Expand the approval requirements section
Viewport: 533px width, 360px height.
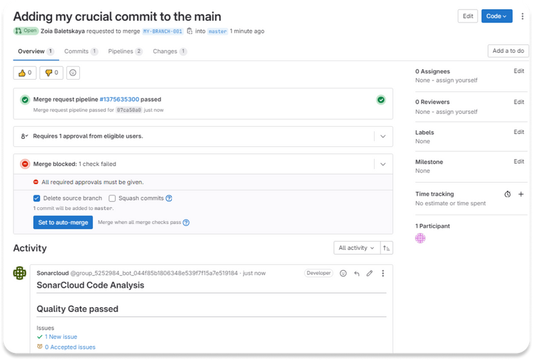(383, 137)
